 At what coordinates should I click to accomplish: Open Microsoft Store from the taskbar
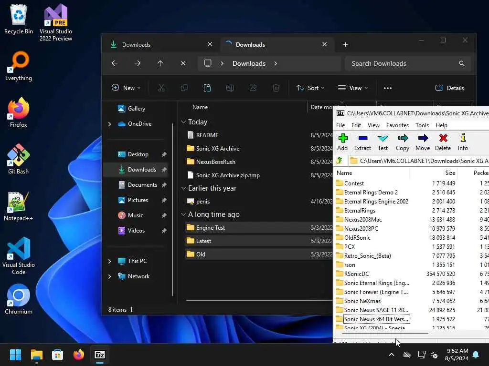click(x=57, y=355)
